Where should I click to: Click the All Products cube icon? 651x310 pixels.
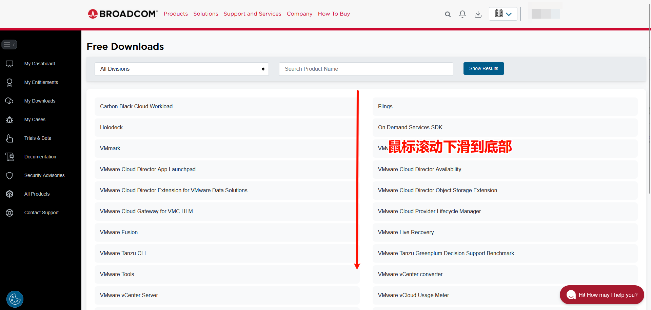point(9,194)
